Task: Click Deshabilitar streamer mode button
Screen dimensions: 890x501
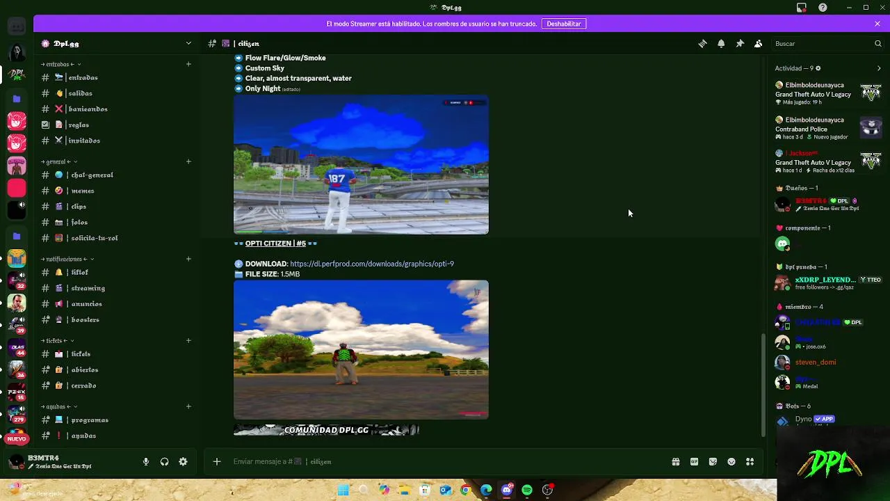Action: point(564,24)
